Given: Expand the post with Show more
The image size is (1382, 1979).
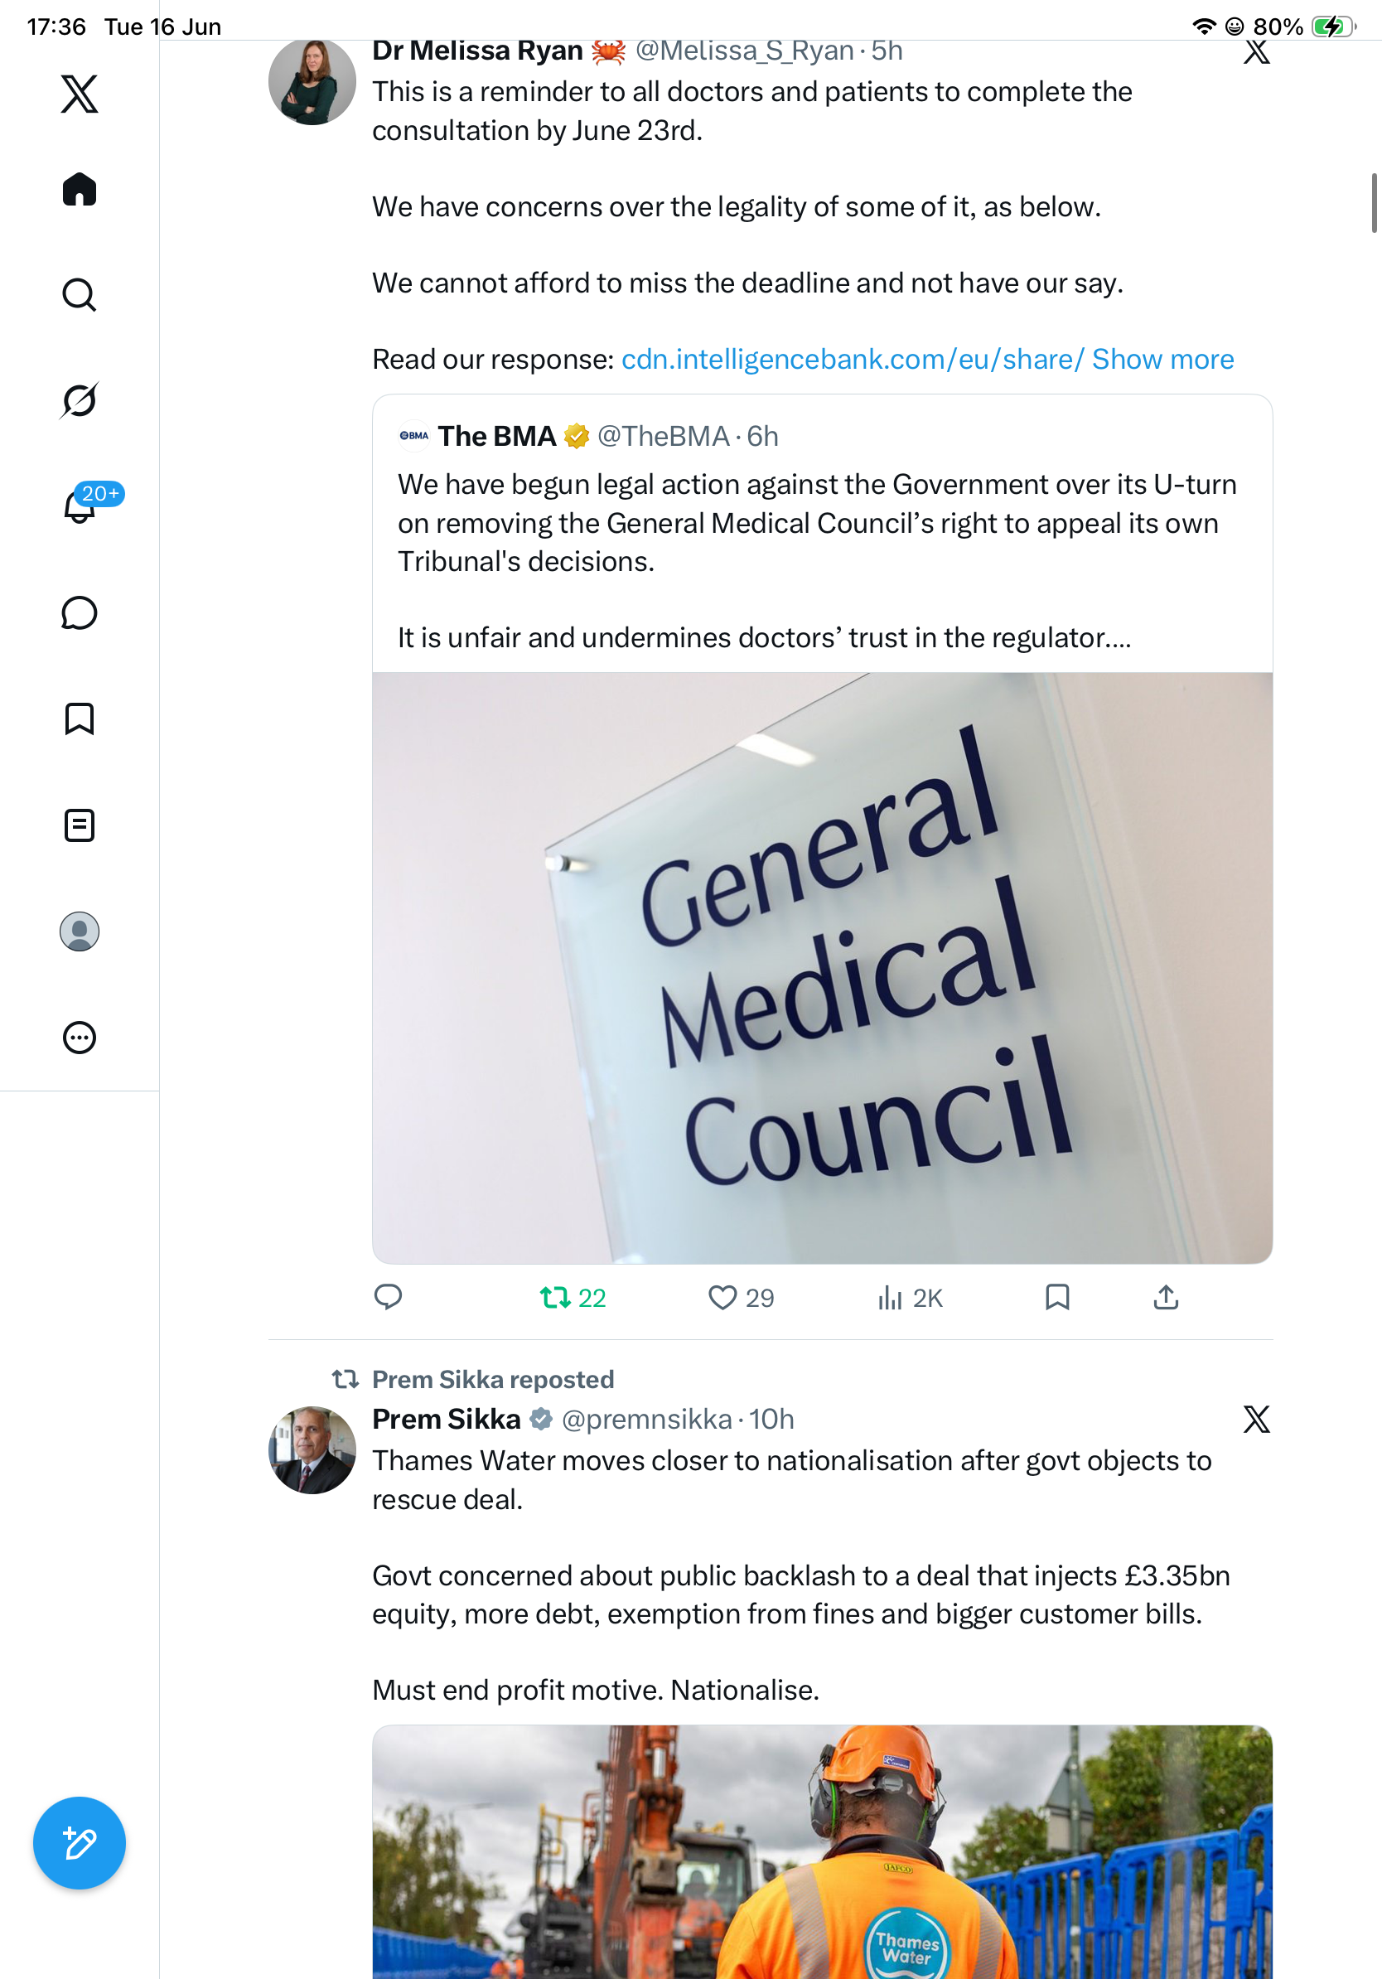Looking at the screenshot, I should 1162,359.
